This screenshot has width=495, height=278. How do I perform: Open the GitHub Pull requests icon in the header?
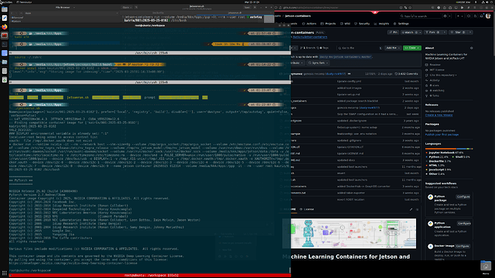[475, 16]
